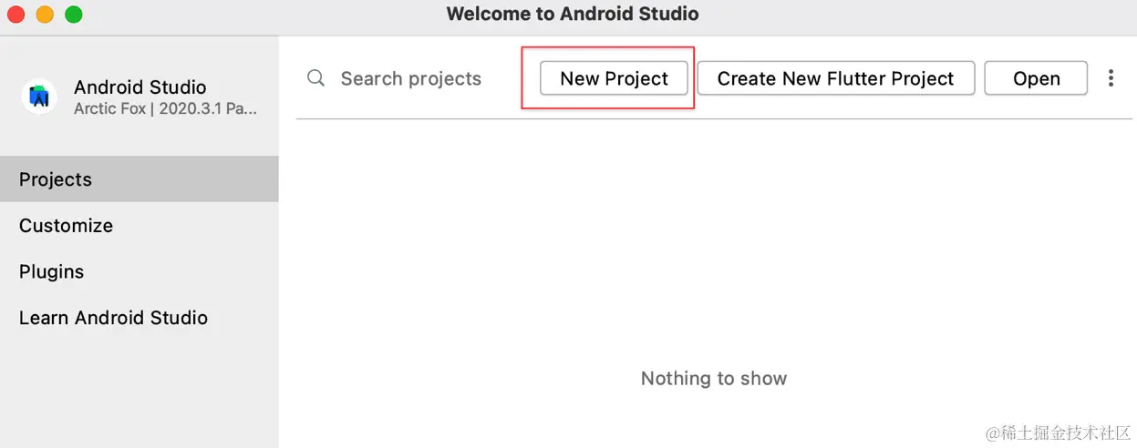Click the New Project button
The height and width of the screenshot is (448, 1137).
[x=614, y=78]
